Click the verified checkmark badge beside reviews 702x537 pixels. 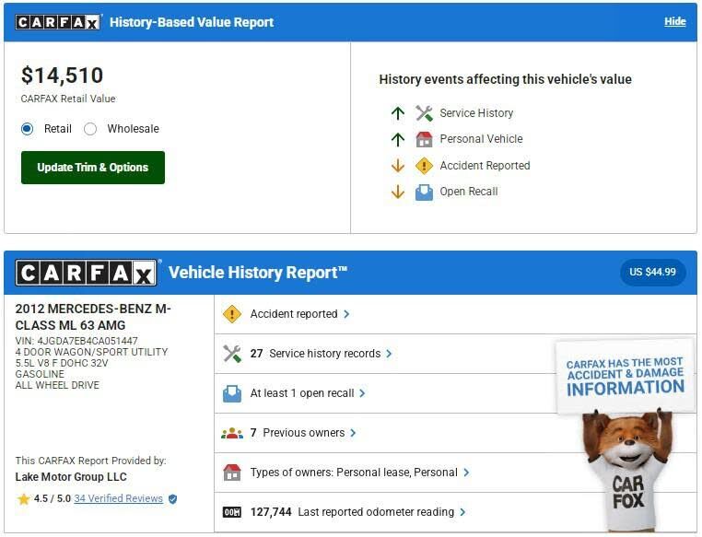tap(173, 499)
